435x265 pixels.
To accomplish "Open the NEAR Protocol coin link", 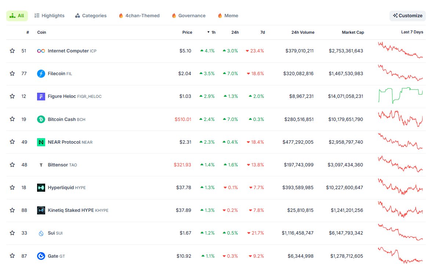I will [x=70, y=142].
